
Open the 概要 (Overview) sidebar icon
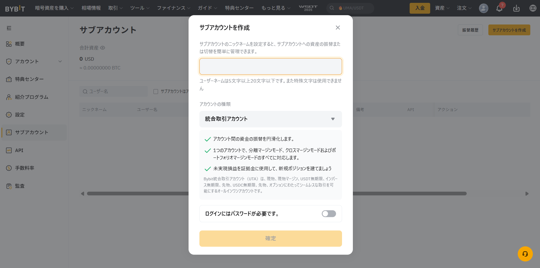click(x=9, y=44)
